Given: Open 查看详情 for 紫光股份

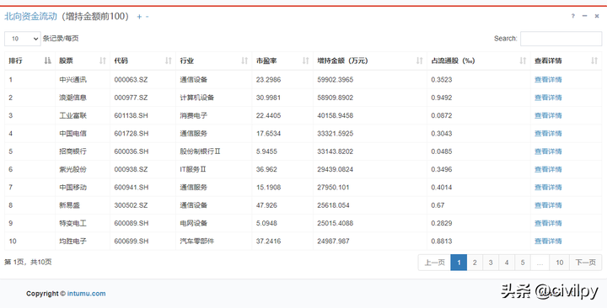Looking at the screenshot, I should [x=548, y=169].
